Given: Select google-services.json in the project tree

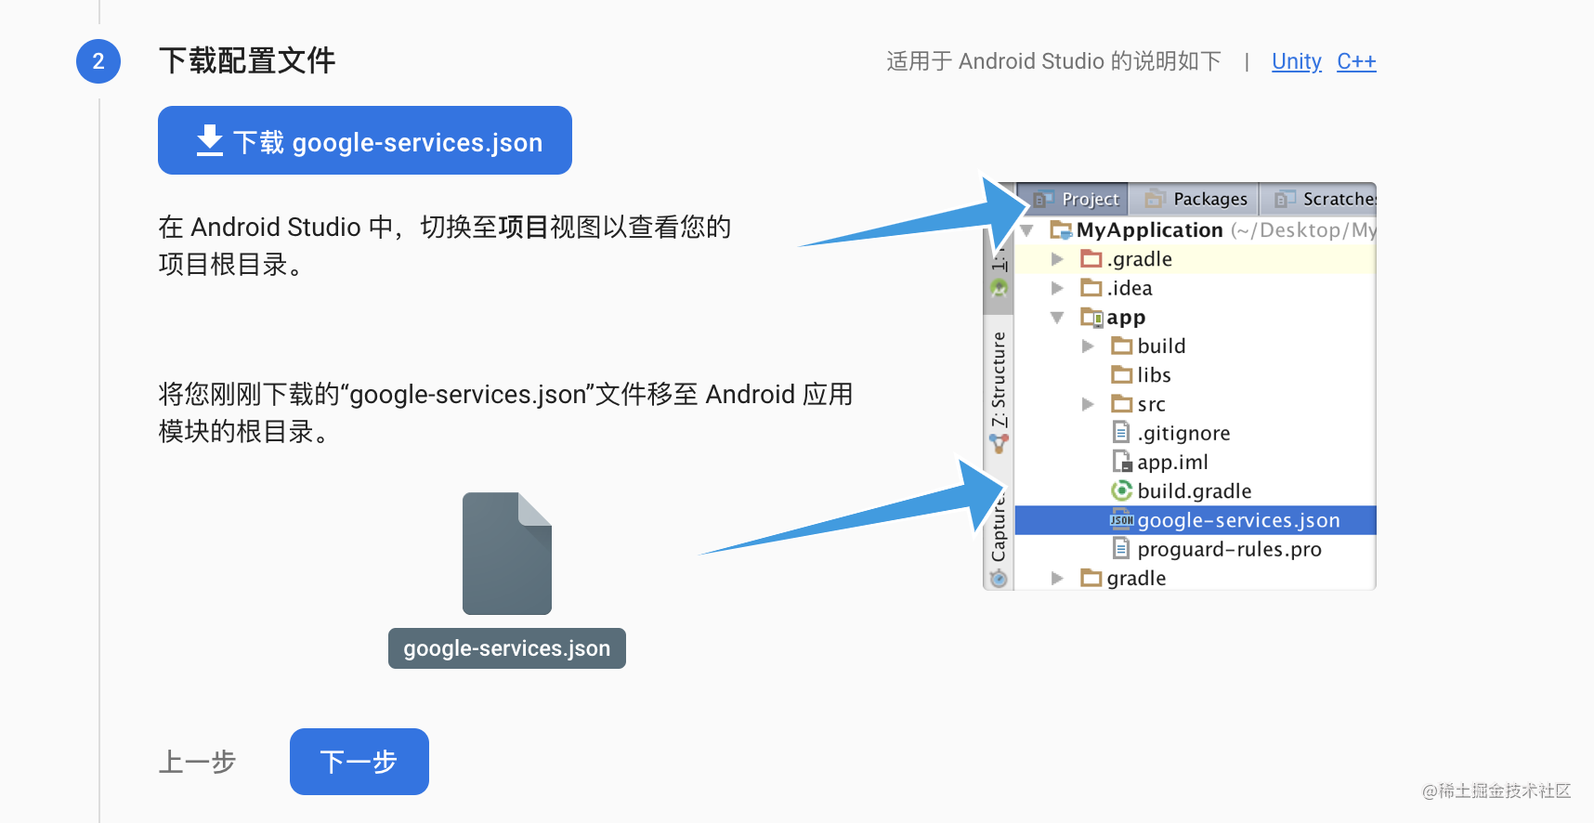Looking at the screenshot, I should point(1195,520).
